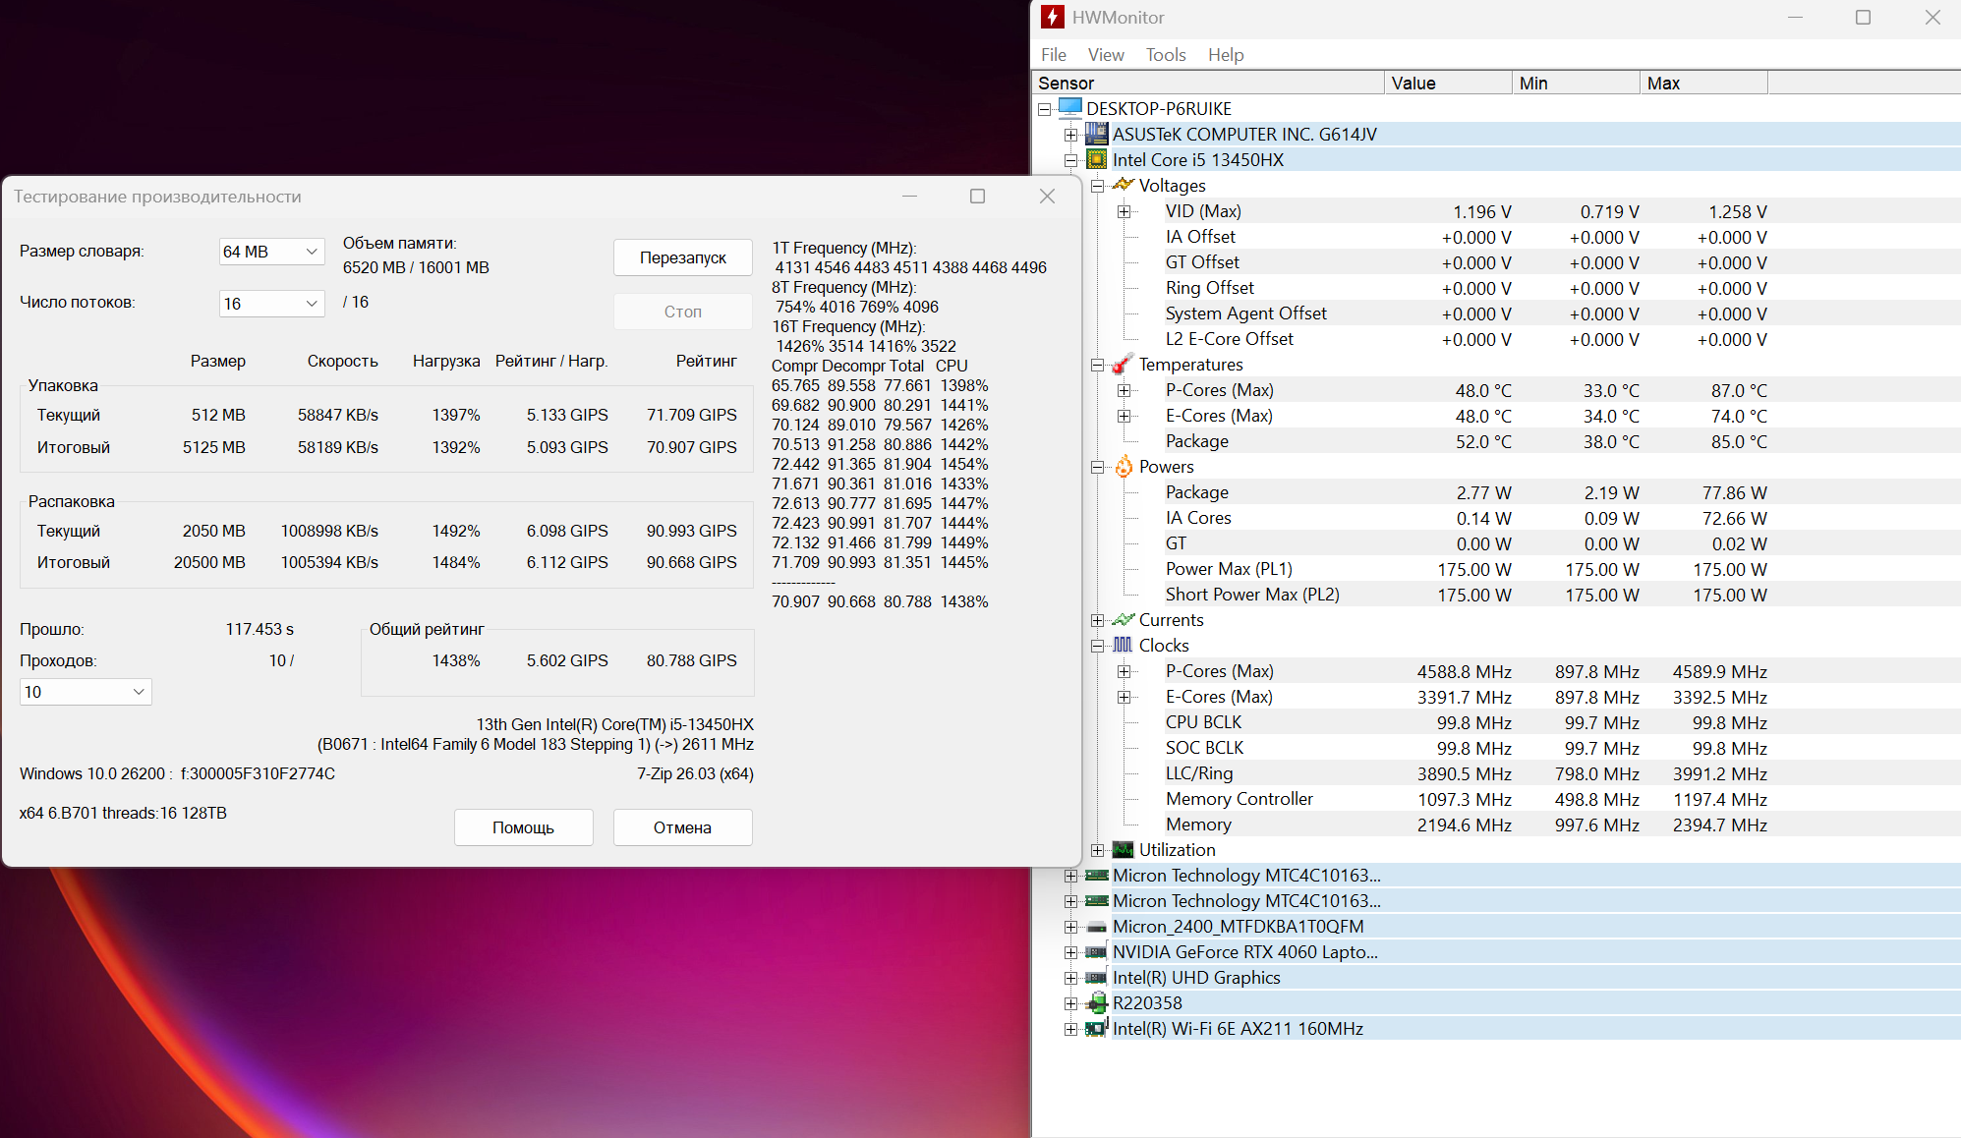The image size is (1961, 1138).
Task: Collapse the Voltages tree node
Action: tap(1097, 185)
